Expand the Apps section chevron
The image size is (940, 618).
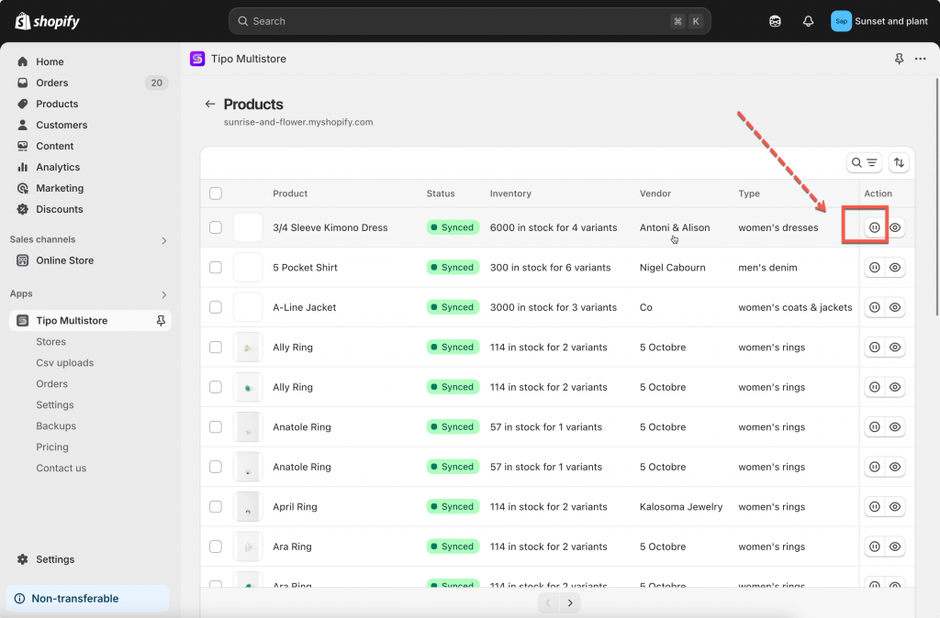point(164,294)
